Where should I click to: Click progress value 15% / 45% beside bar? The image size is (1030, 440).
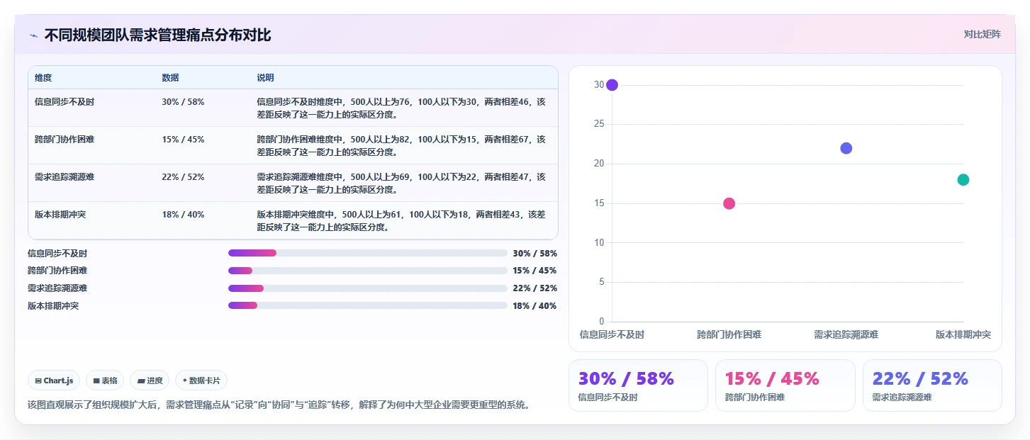pyautogui.click(x=534, y=271)
